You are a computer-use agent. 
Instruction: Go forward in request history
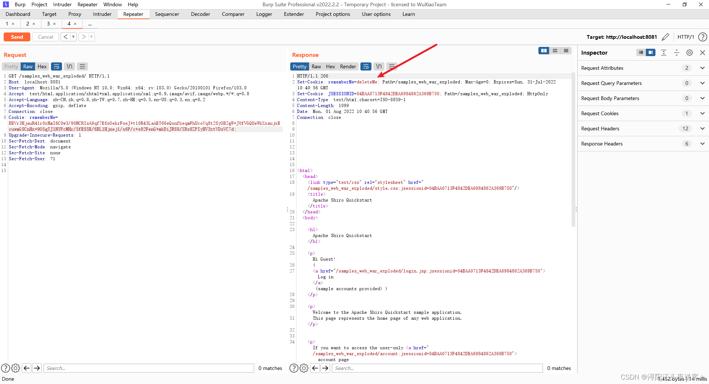tap(84, 37)
